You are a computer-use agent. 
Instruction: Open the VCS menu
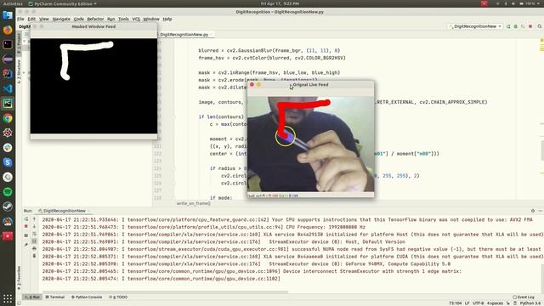point(136,19)
